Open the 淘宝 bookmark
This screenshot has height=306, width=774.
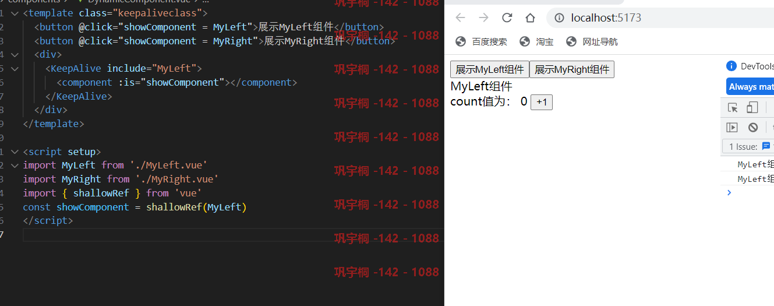pos(536,42)
